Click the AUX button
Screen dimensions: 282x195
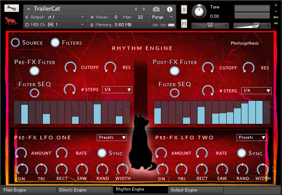(x=276, y=17)
